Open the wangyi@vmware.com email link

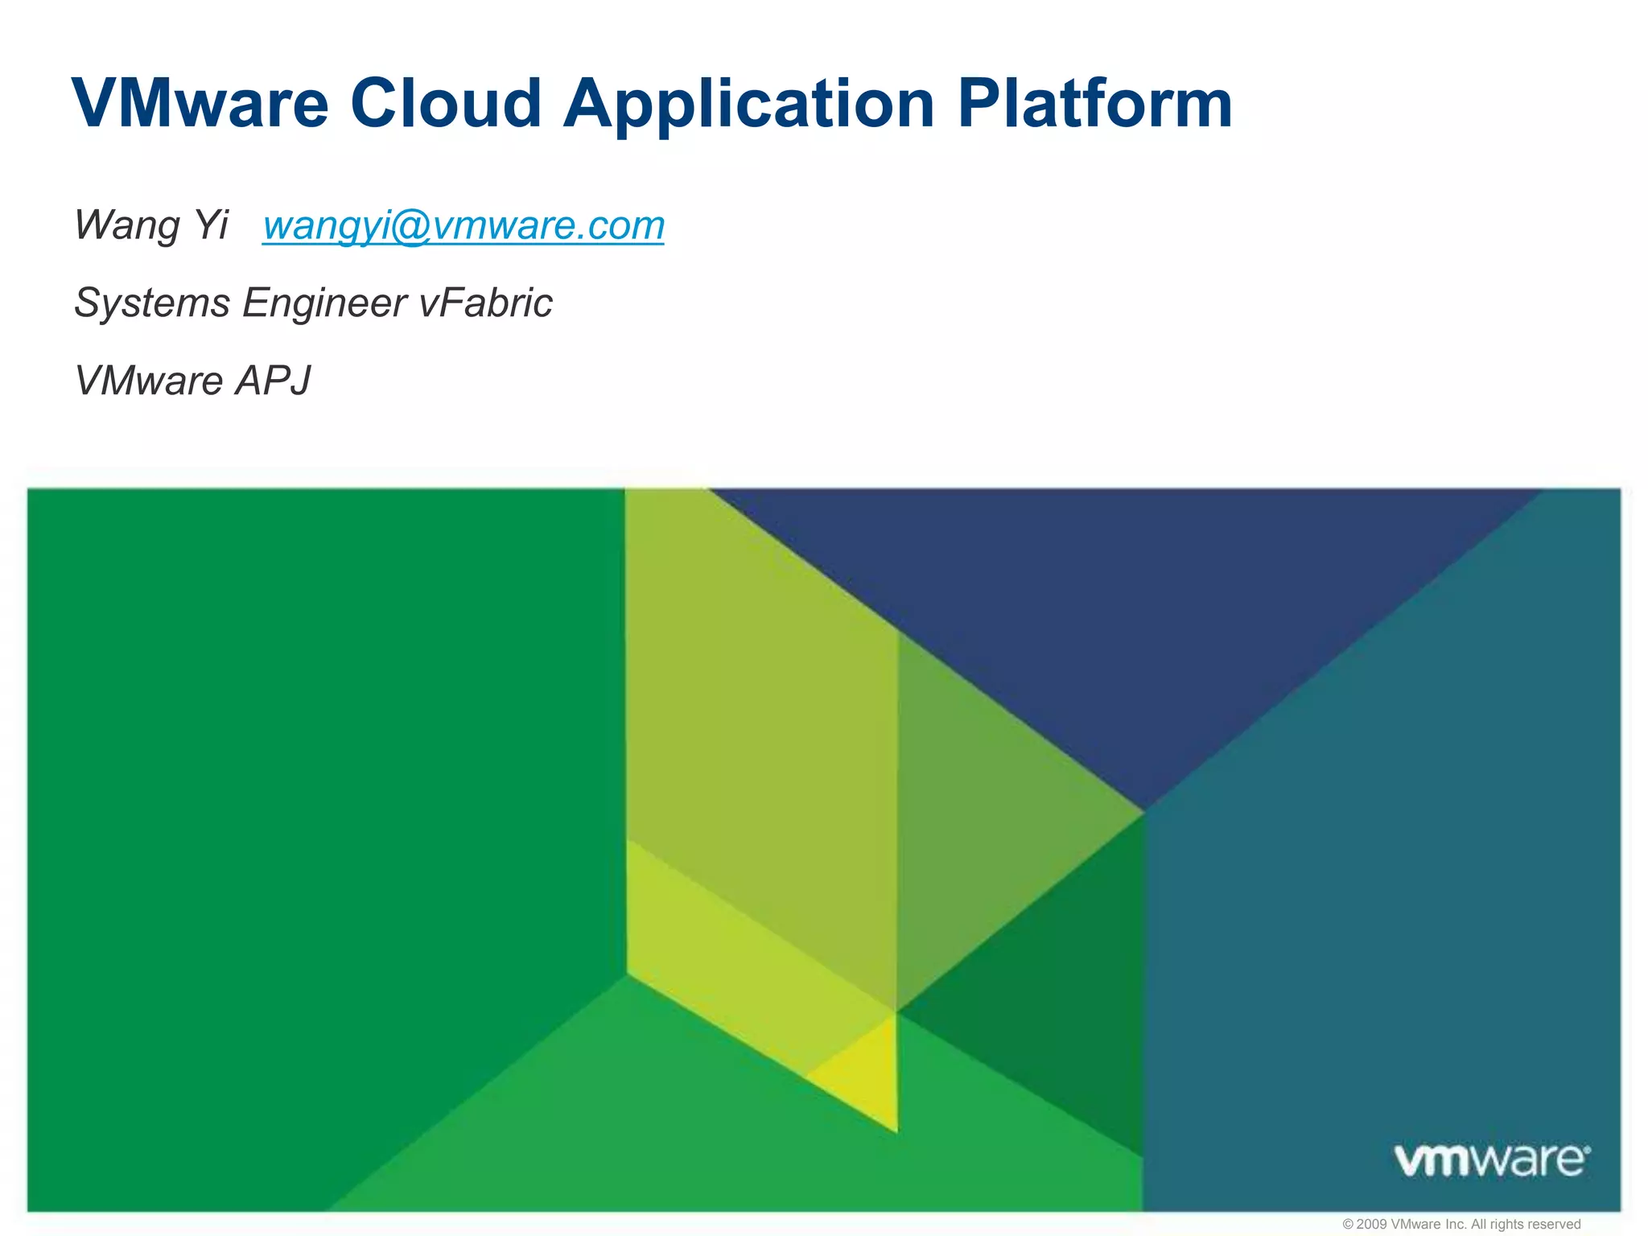[463, 225]
